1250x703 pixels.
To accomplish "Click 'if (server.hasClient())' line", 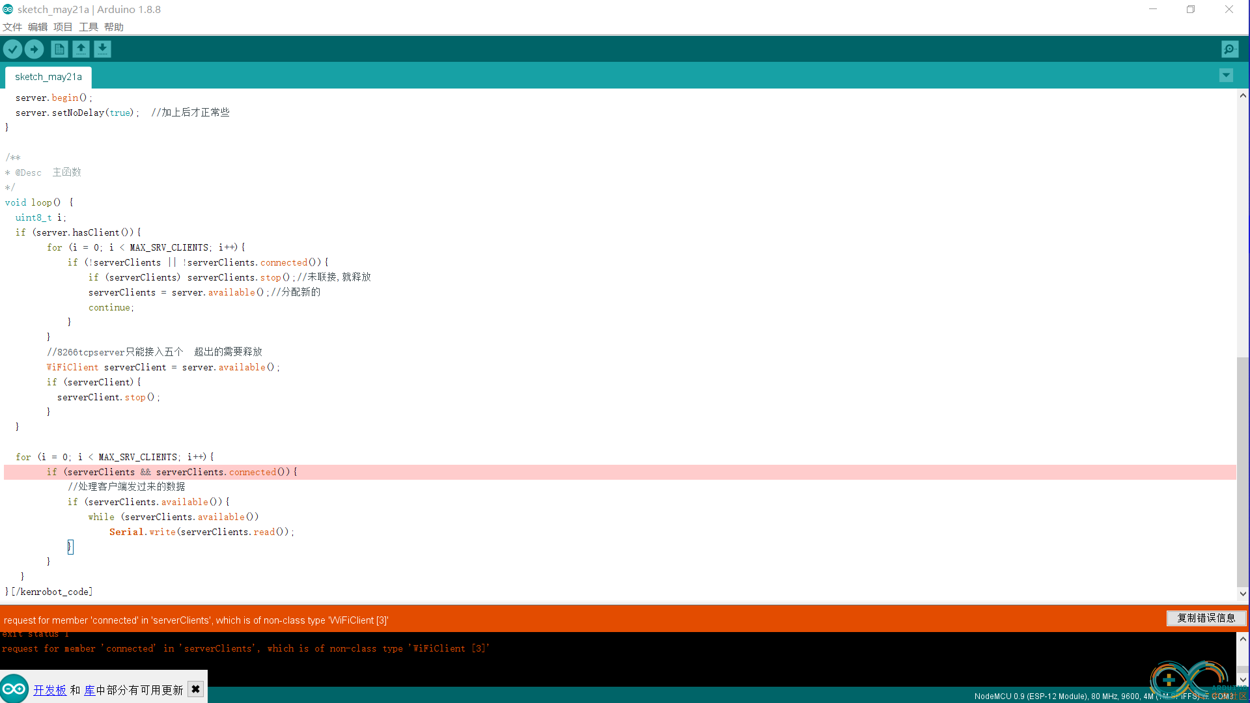I will (x=78, y=232).
